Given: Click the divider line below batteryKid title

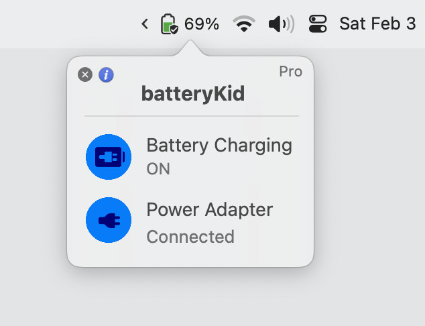Looking at the screenshot, I should (x=192, y=116).
